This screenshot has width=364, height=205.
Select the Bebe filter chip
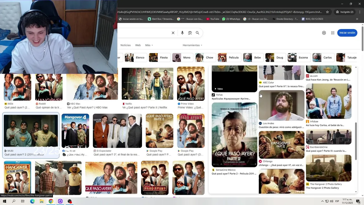(x=253, y=58)
